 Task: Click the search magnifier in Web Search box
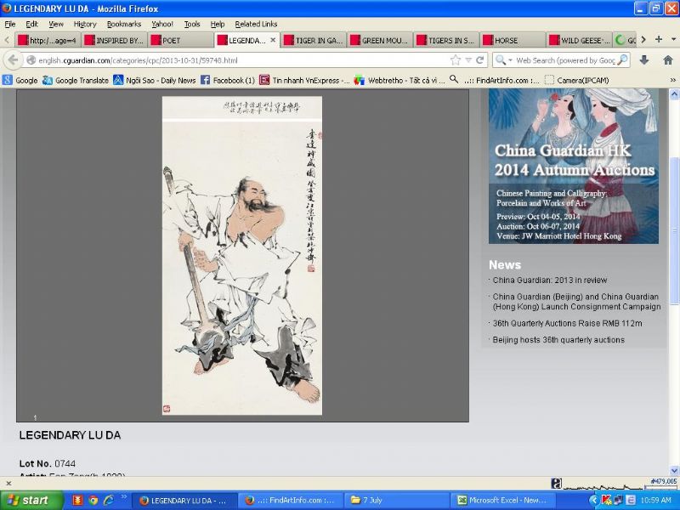[622, 60]
